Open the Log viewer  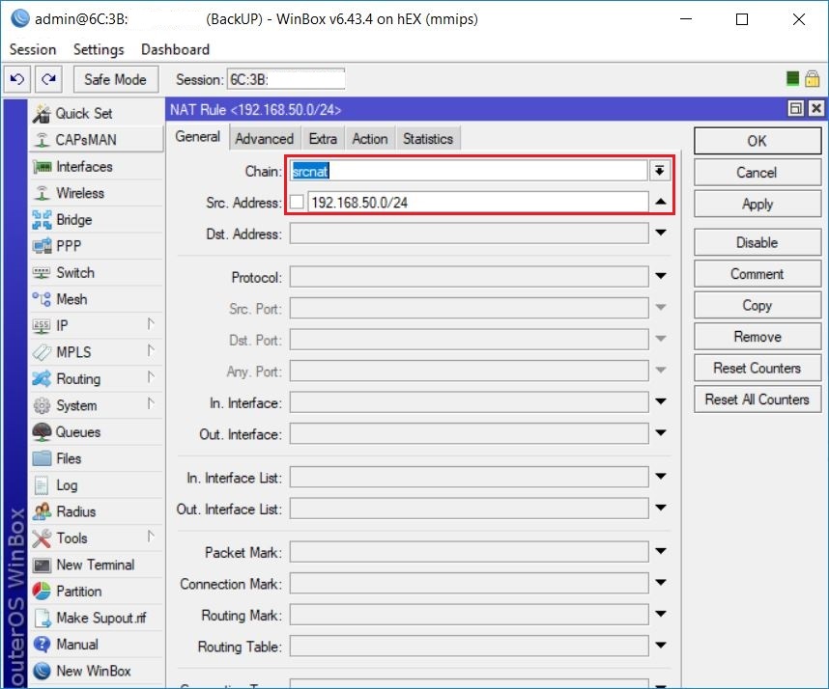click(x=97, y=484)
